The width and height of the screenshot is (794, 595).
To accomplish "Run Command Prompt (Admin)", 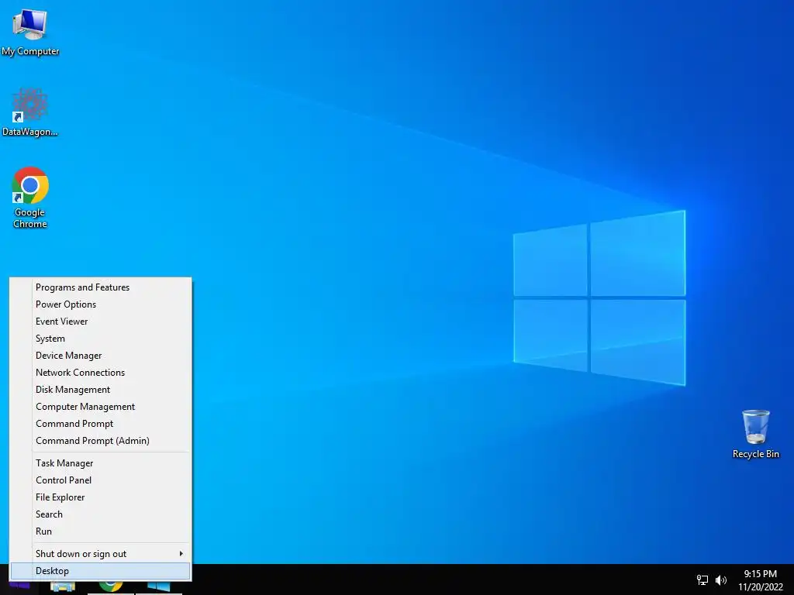I will click(100, 441).
